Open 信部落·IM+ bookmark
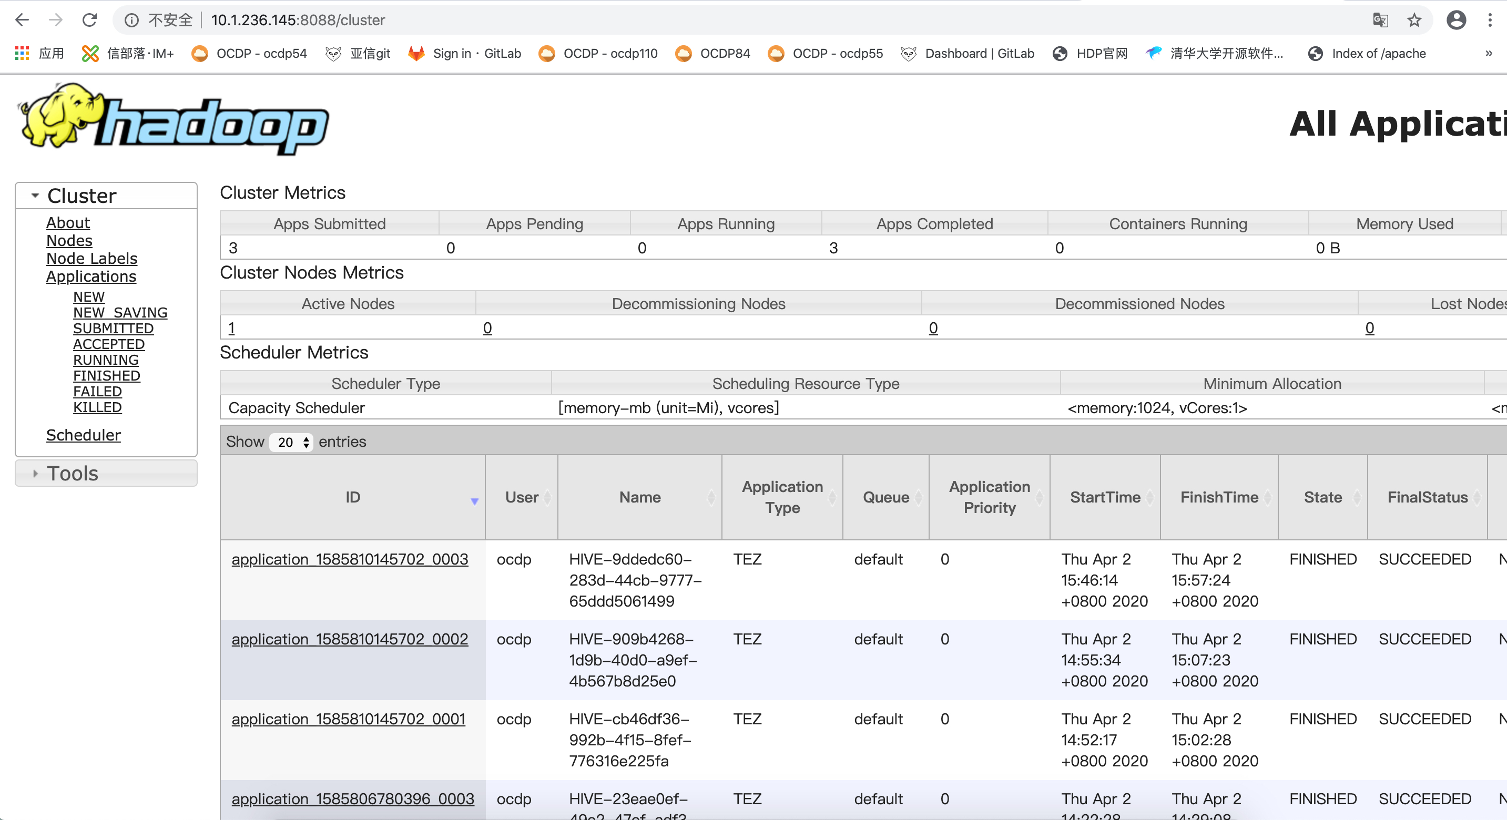The image size is (1507, 820). click(x=128, y=53)
